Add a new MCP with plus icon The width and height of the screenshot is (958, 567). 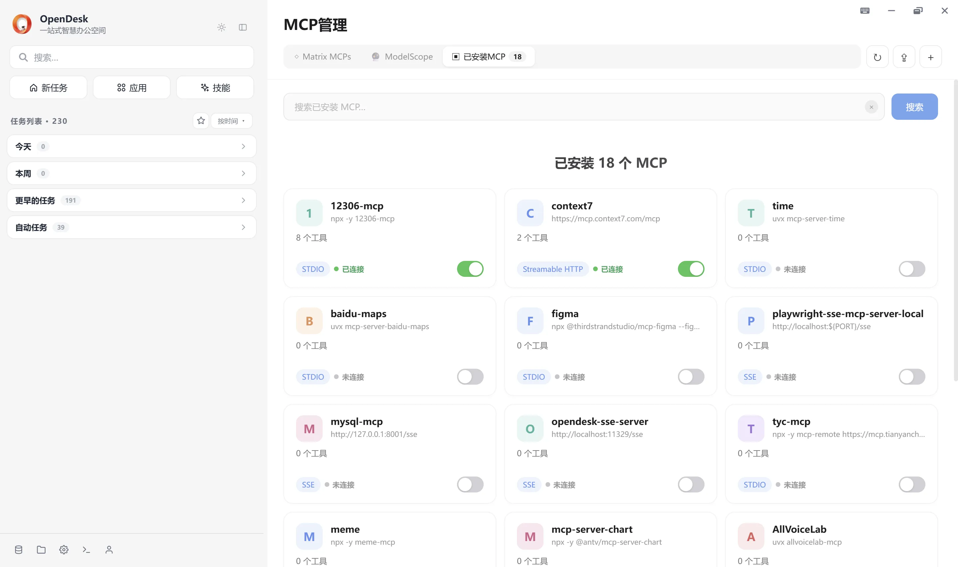(x=930, y=57)
